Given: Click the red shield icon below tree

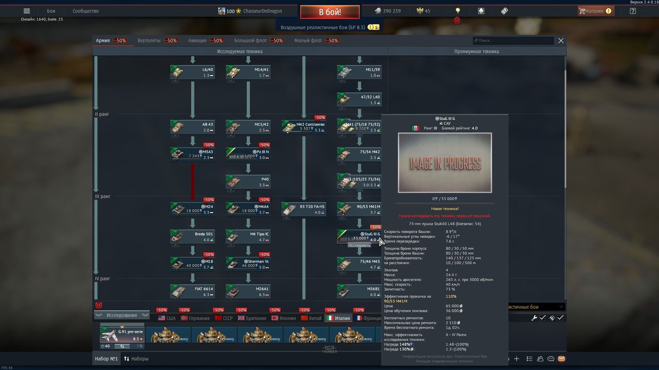Looking at the screenshot, I should tap(99, 306).
